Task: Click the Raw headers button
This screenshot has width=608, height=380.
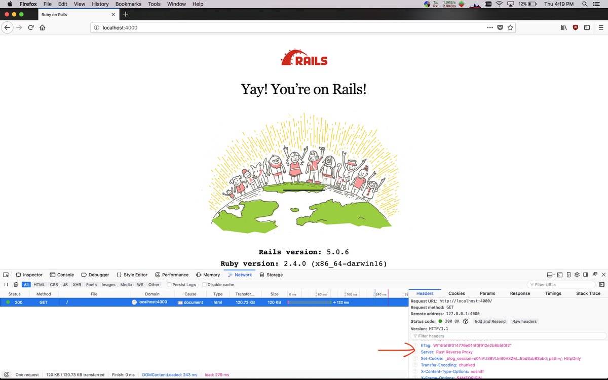Action: click(x=524, y=321)
